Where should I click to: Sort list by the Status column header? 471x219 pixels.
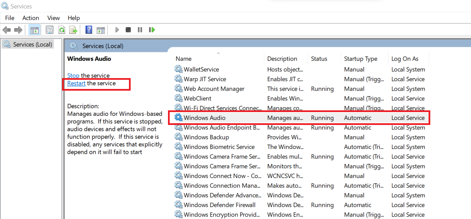(x=319, y=59)
